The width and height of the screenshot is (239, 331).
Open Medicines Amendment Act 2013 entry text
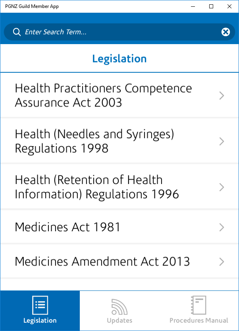[102, 262]
